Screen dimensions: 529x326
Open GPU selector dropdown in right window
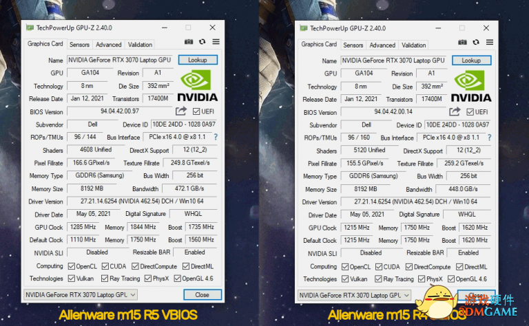pos(354,295)
